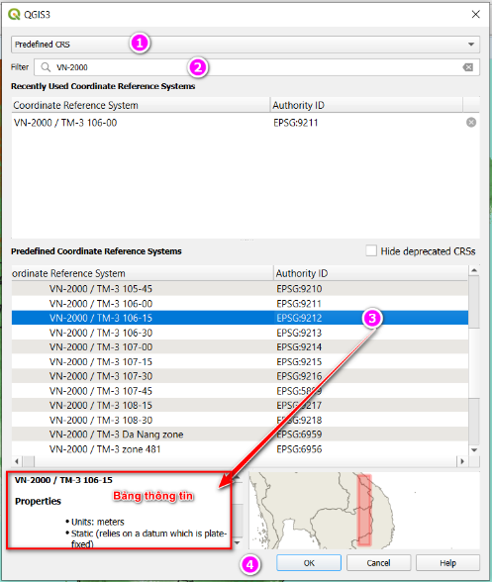
Task: Confirm the CRS selection with OK
Action: click(x=309, y=563)
